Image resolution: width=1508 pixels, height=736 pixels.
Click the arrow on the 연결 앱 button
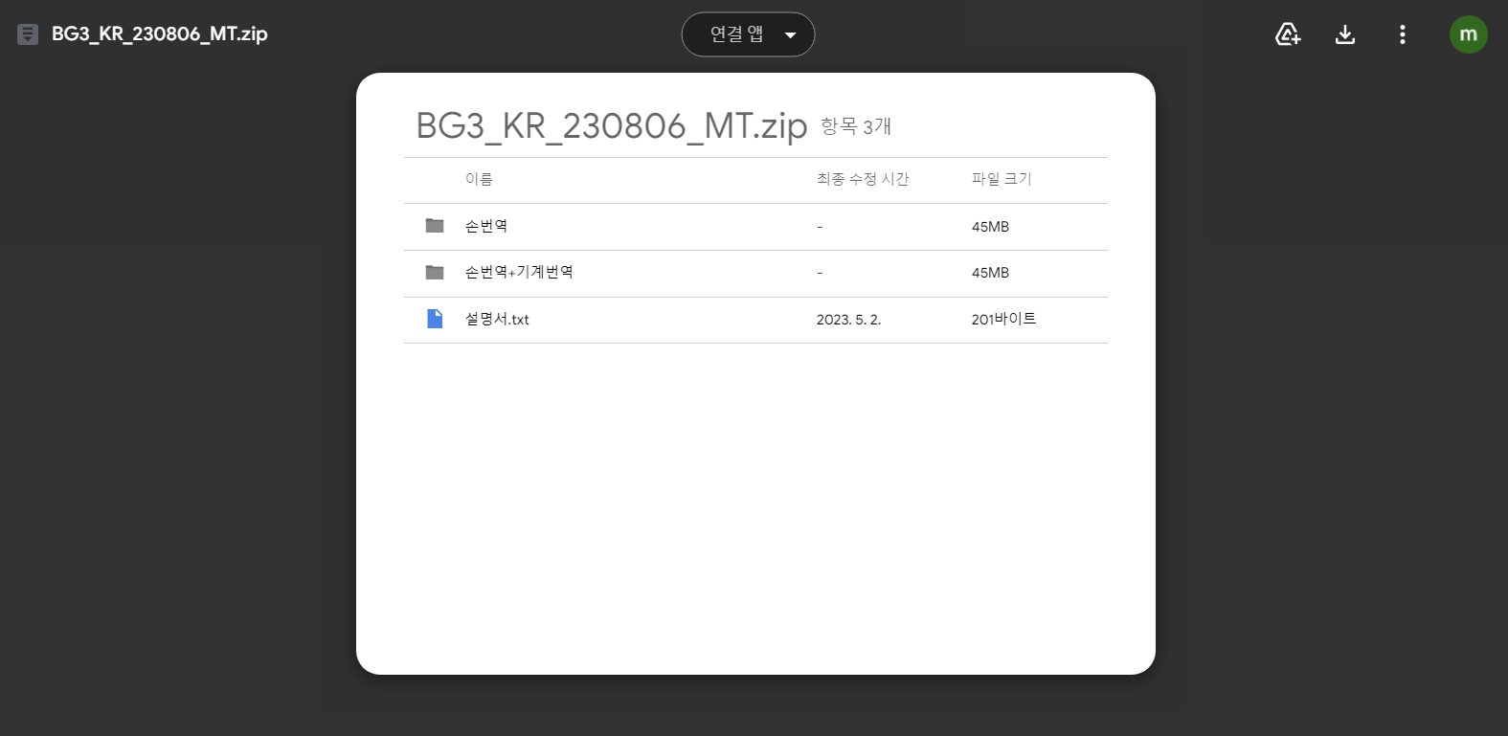790,35
